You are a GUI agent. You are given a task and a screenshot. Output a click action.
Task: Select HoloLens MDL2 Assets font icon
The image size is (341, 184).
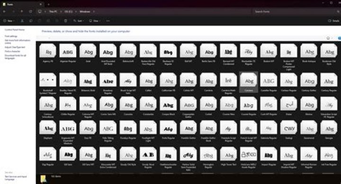point(248,154)
